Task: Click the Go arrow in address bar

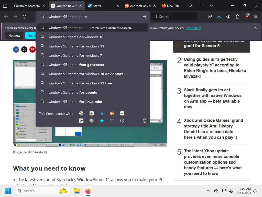Action: [x=145, y=17]
